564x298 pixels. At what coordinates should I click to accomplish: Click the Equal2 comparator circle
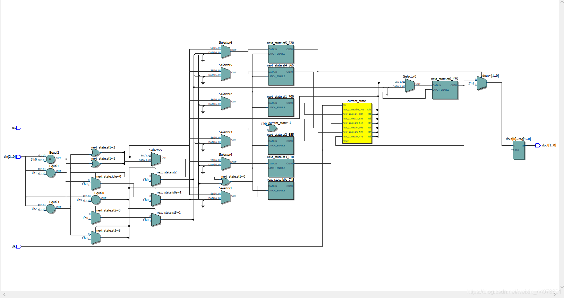pos(51,159)
